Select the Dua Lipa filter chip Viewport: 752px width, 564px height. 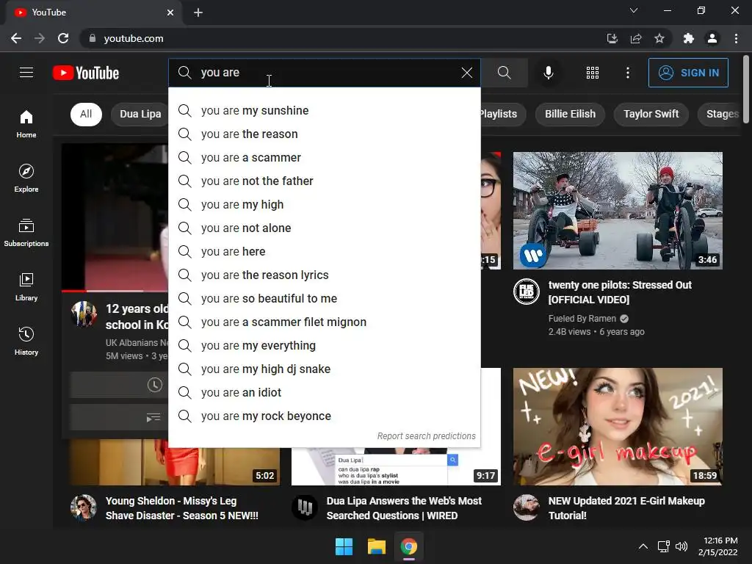coord(140,114)
